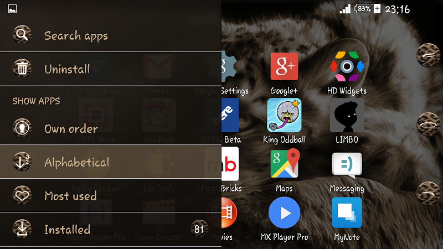
Task: Sort apps by Own order
Action: tap(110, 128)
